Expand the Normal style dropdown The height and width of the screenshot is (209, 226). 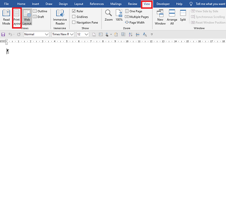point(47,34)
